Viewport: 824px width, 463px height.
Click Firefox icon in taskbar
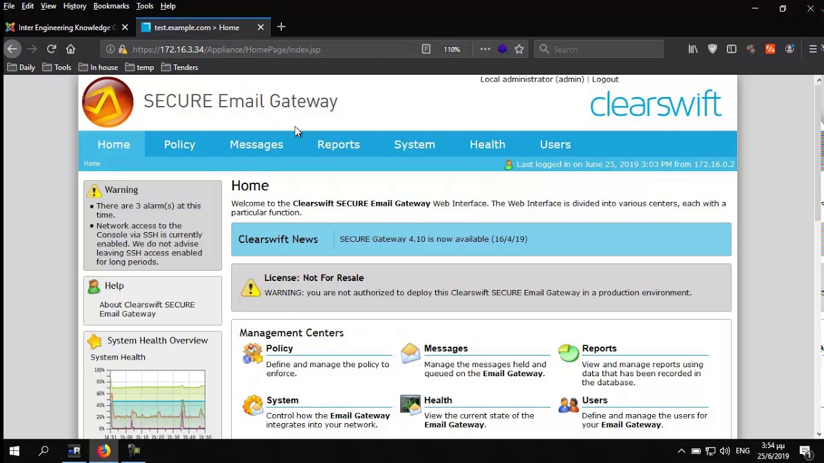(x=104, y=451)
